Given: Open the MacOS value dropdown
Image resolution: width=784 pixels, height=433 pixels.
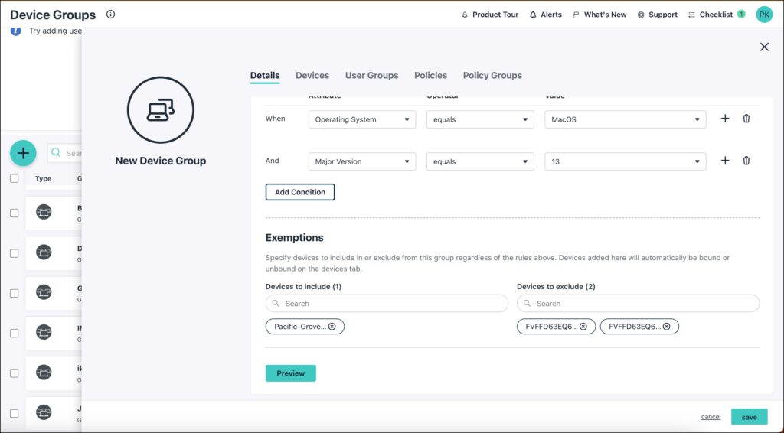Looking at the screenshot, I should click(x=625, y=119).
